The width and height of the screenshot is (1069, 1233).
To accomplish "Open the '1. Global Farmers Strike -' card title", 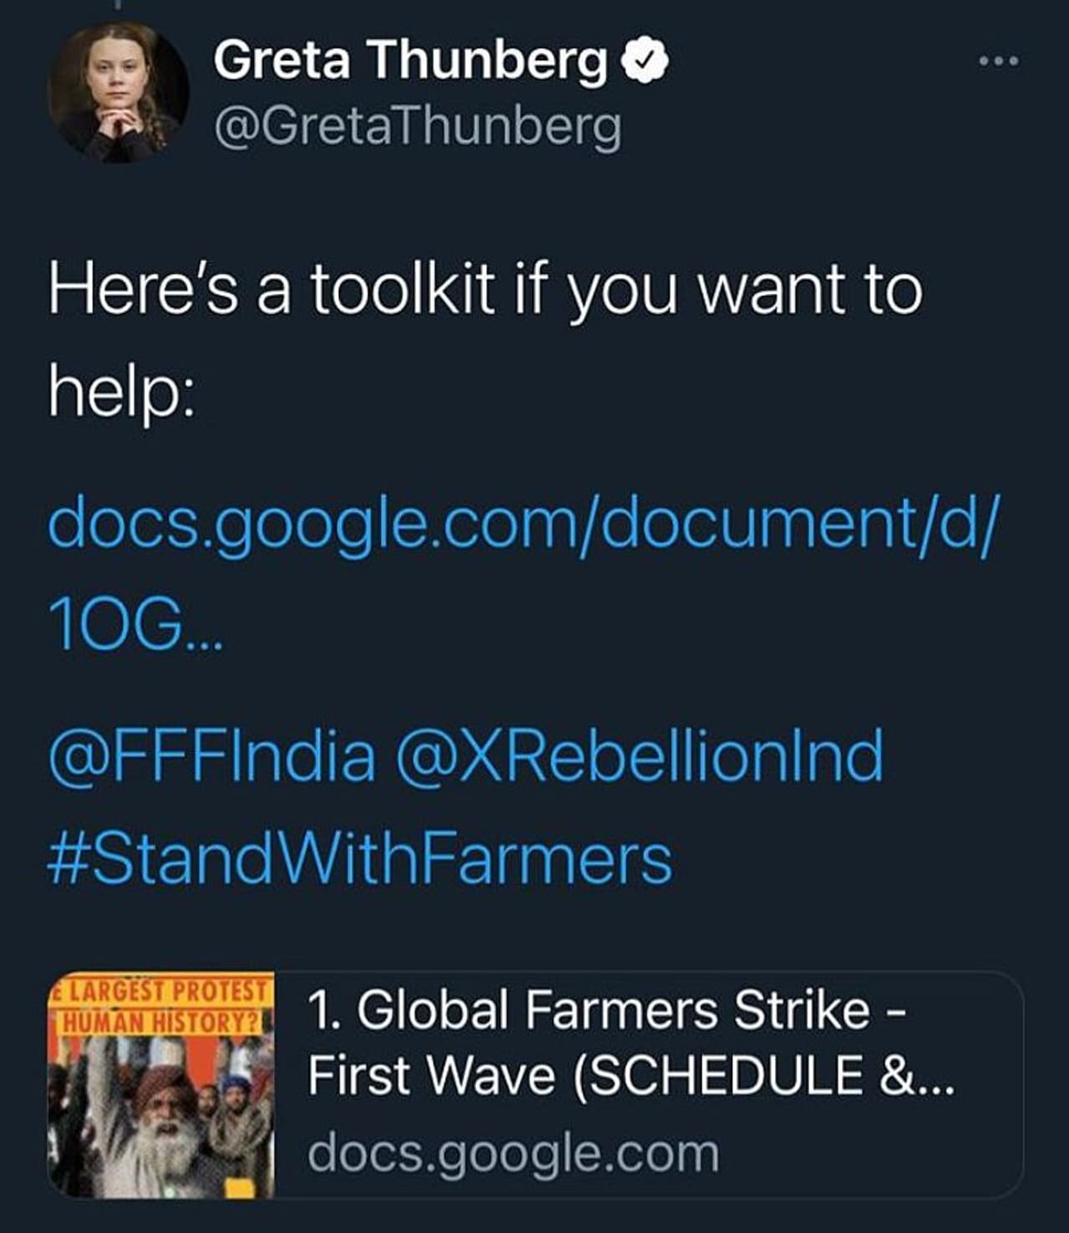I will coord(606,1010).
